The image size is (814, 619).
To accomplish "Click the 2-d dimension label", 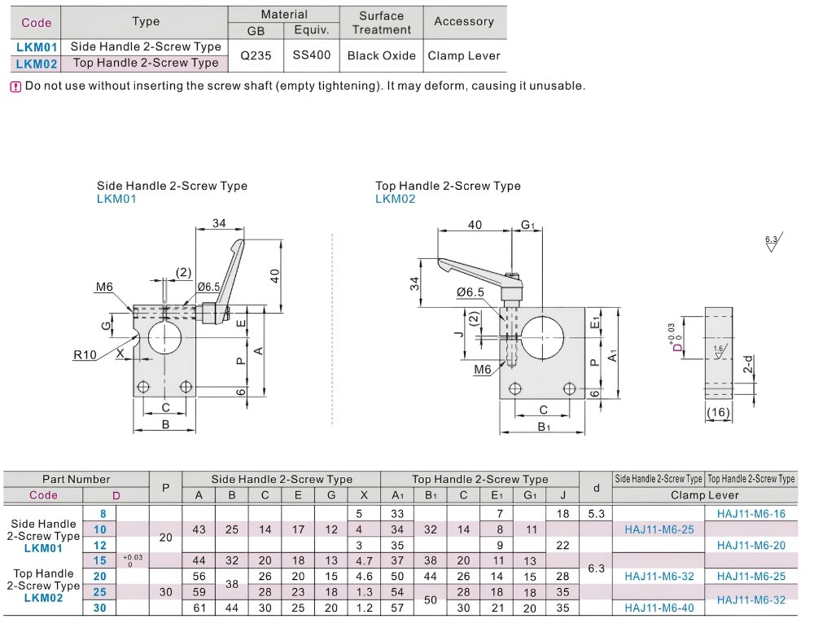I will (747, 365).
